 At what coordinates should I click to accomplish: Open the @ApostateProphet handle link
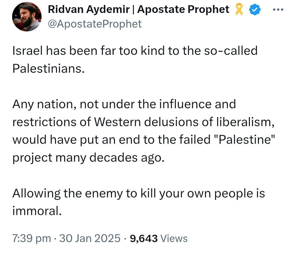tap(95, 24)
